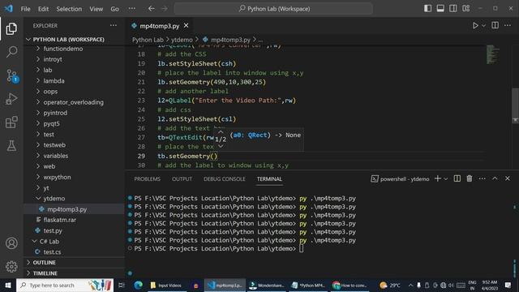
Task: Open Accounts menu in activity bar
Action: 11,243
